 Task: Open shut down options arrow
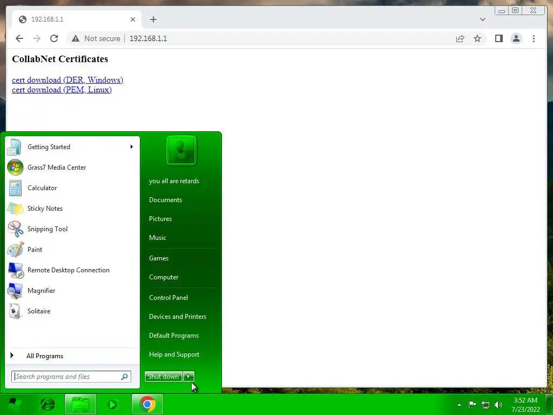coord(188,377)
